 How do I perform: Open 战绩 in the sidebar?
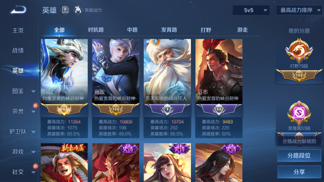(x=18, y=50)
